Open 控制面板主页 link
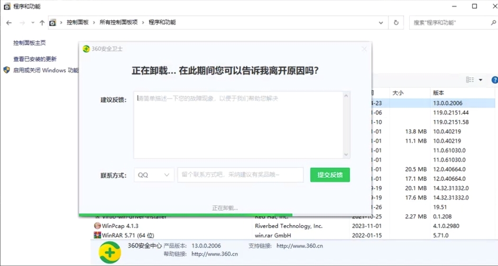The height and width of the screenshot is (266, 498). pyautogui.click(x=29, y=43)
